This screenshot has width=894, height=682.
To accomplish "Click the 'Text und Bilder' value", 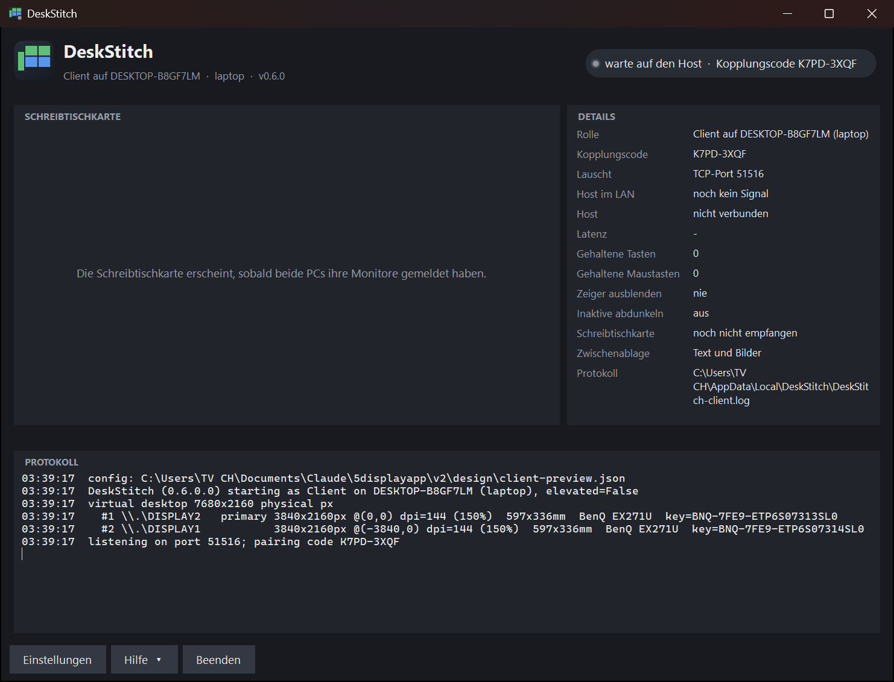I will pos(727,353).
